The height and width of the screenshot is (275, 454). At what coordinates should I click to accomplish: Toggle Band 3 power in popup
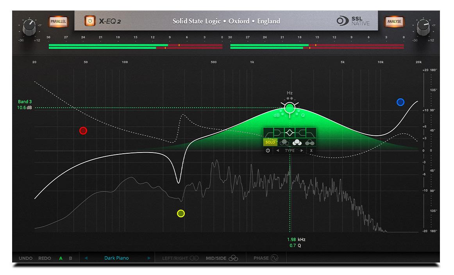pyautogui.click(x=268, y=151)
